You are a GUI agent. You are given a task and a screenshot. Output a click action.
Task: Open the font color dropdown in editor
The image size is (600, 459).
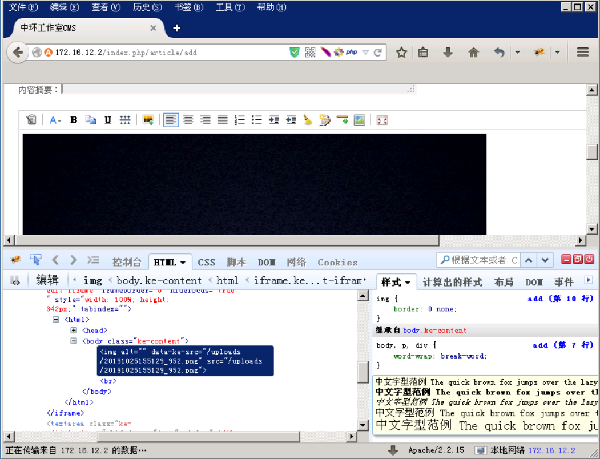tap(55, 120)
